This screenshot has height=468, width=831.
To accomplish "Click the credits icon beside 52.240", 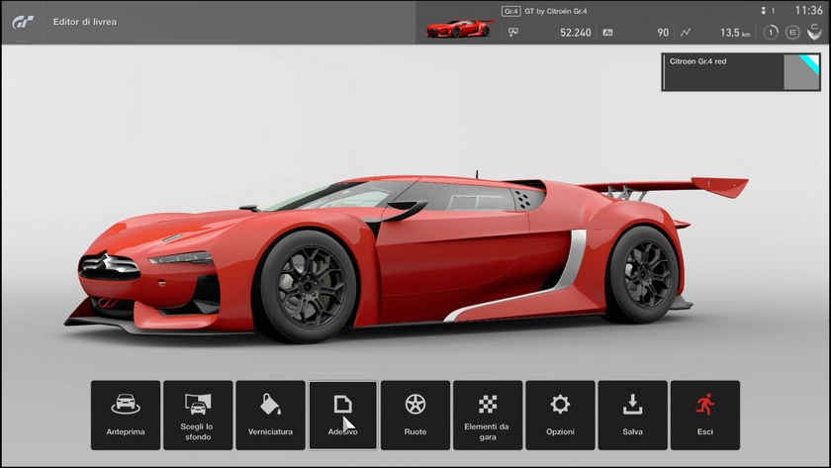I will point(513,33).
